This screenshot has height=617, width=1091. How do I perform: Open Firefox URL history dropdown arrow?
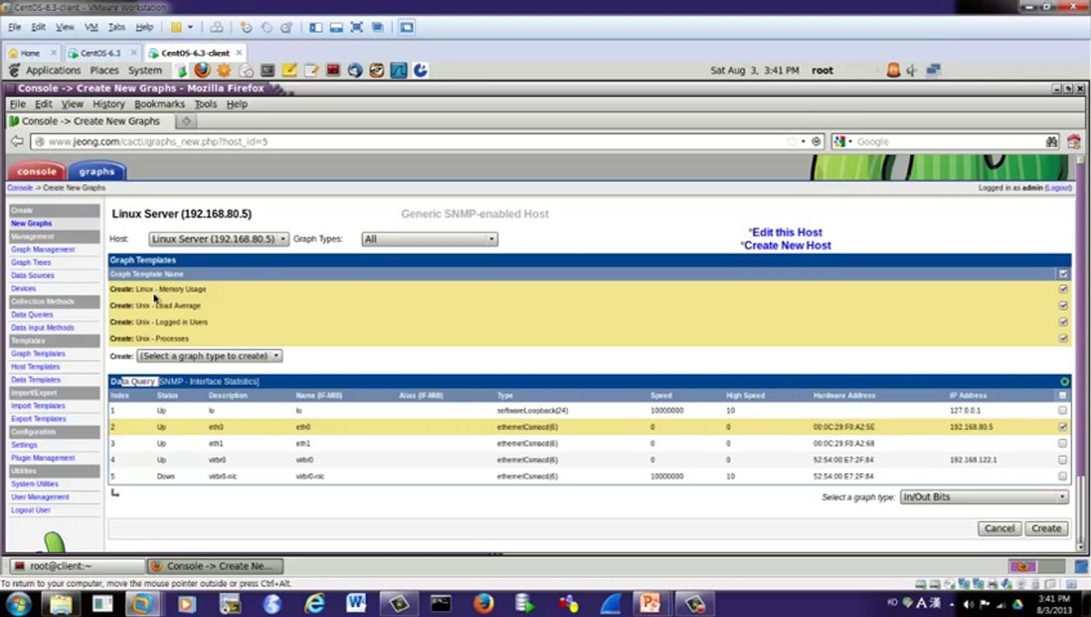point(803,141)
